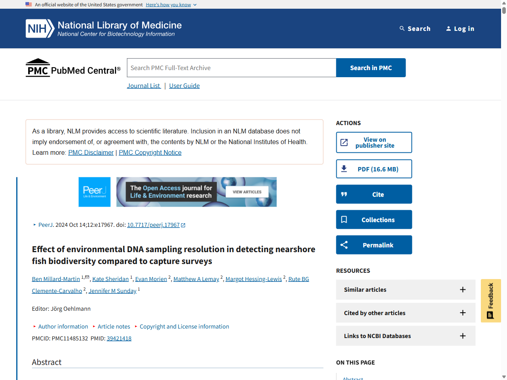Click the external link icon after the DOI
507x380 pixels.
[183, 225]
